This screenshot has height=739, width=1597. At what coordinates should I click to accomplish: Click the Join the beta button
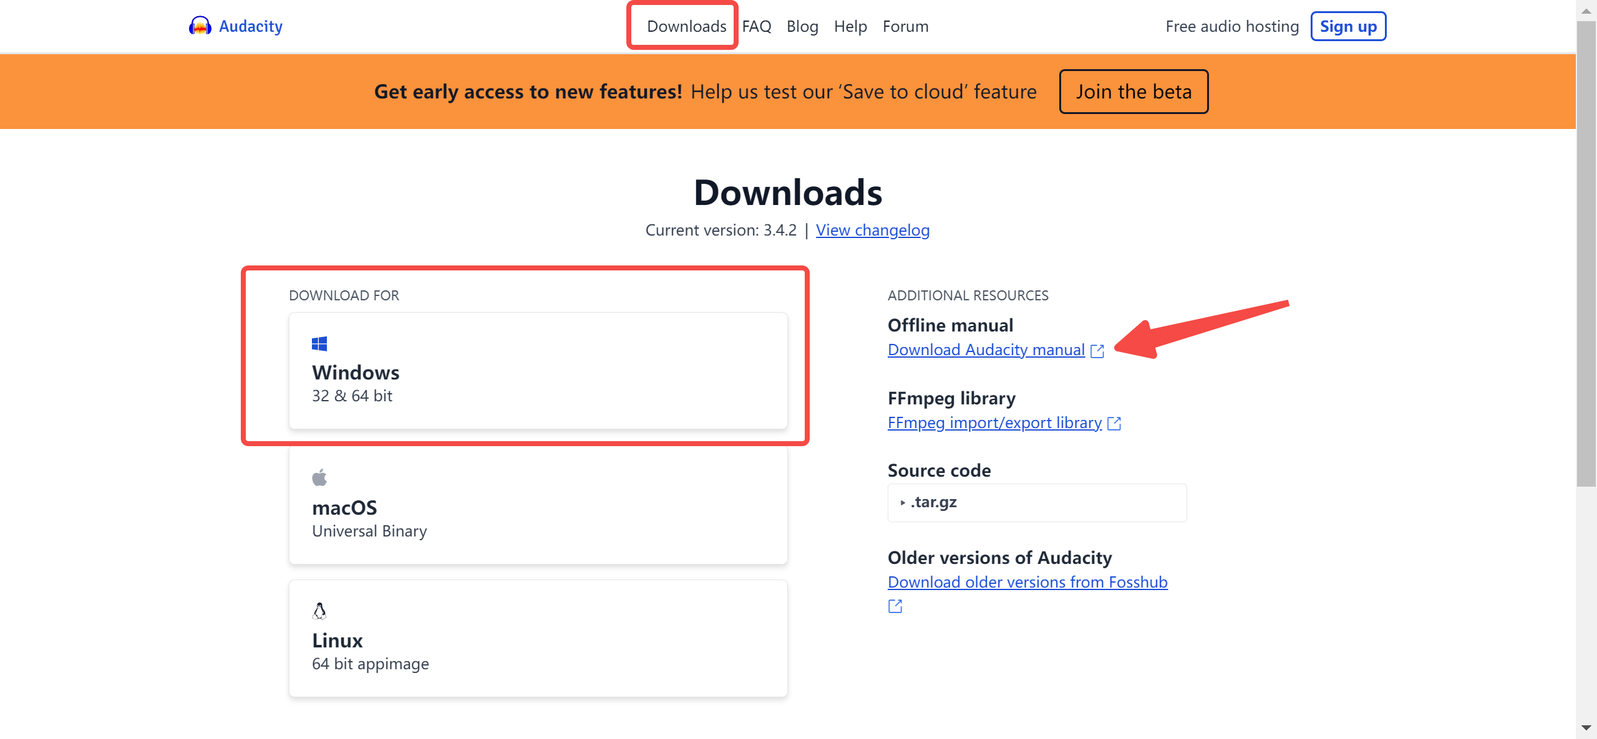point(1133,91)
